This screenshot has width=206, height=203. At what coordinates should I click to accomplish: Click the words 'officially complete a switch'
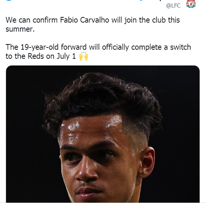[x=146, y=47]
